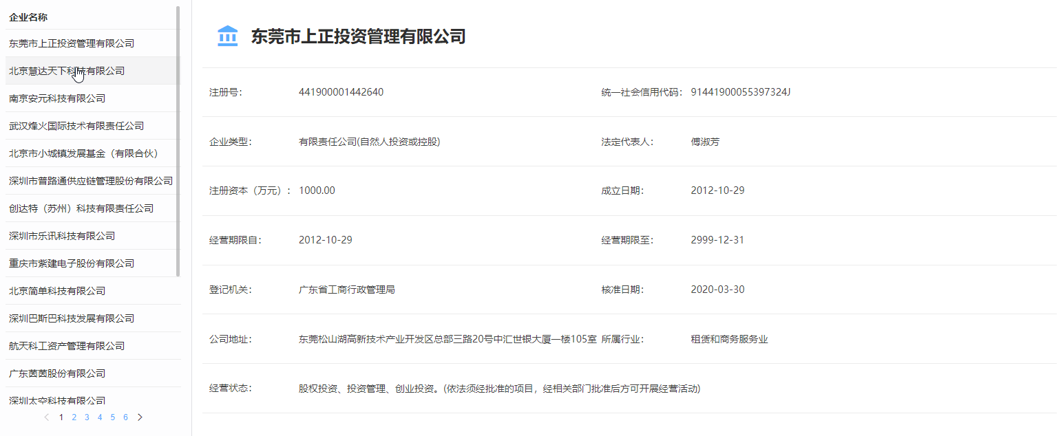Go to previous page with left arrow
The image size is (1063, 436).
[47, 417]
